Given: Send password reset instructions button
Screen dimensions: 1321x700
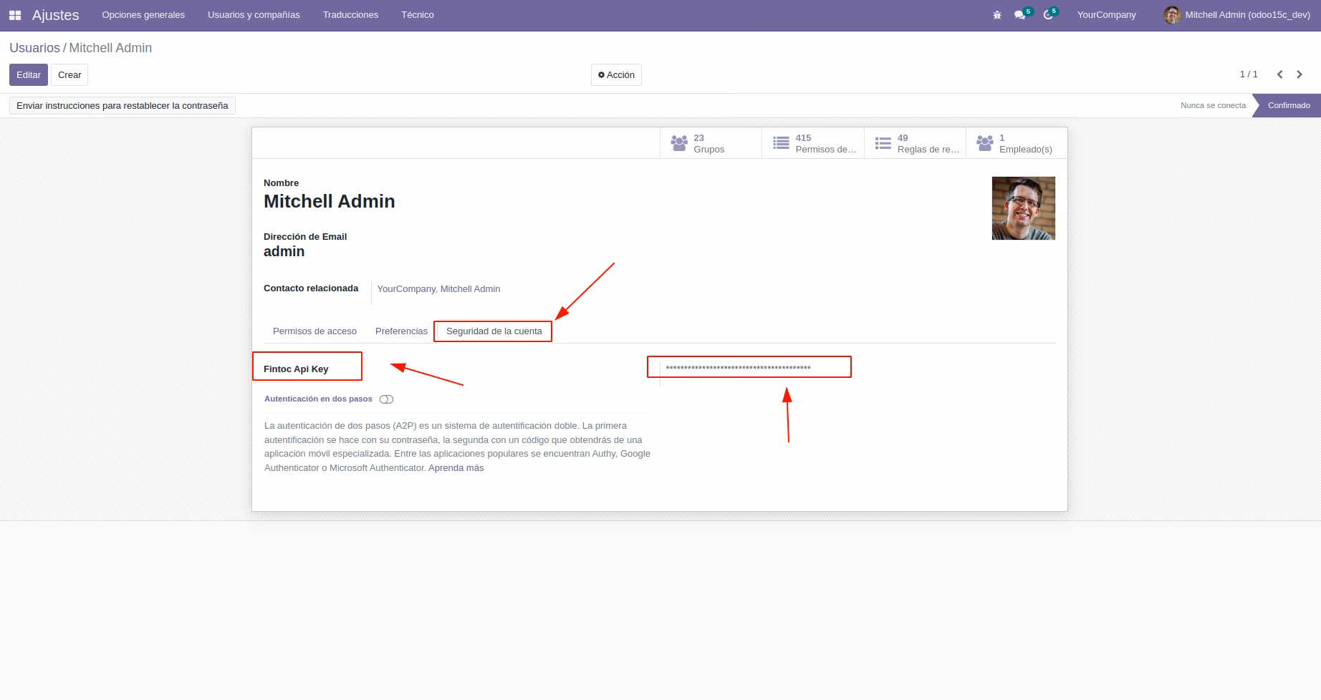Looking at the screenshot, I should click(123, 105).
